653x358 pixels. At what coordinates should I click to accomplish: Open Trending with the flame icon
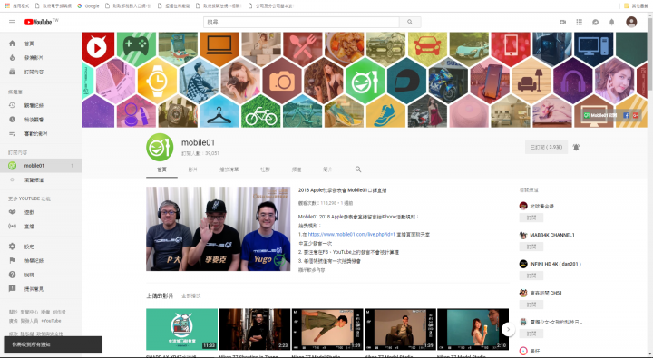(x=41, y=58)
